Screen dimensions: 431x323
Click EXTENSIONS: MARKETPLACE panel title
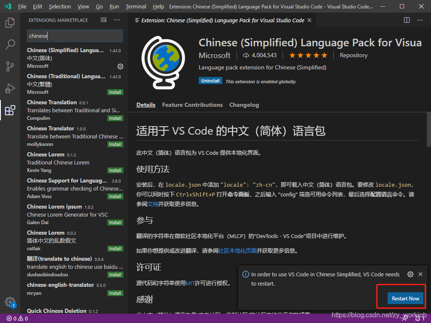pyautogui.click(x=58, y=20)
